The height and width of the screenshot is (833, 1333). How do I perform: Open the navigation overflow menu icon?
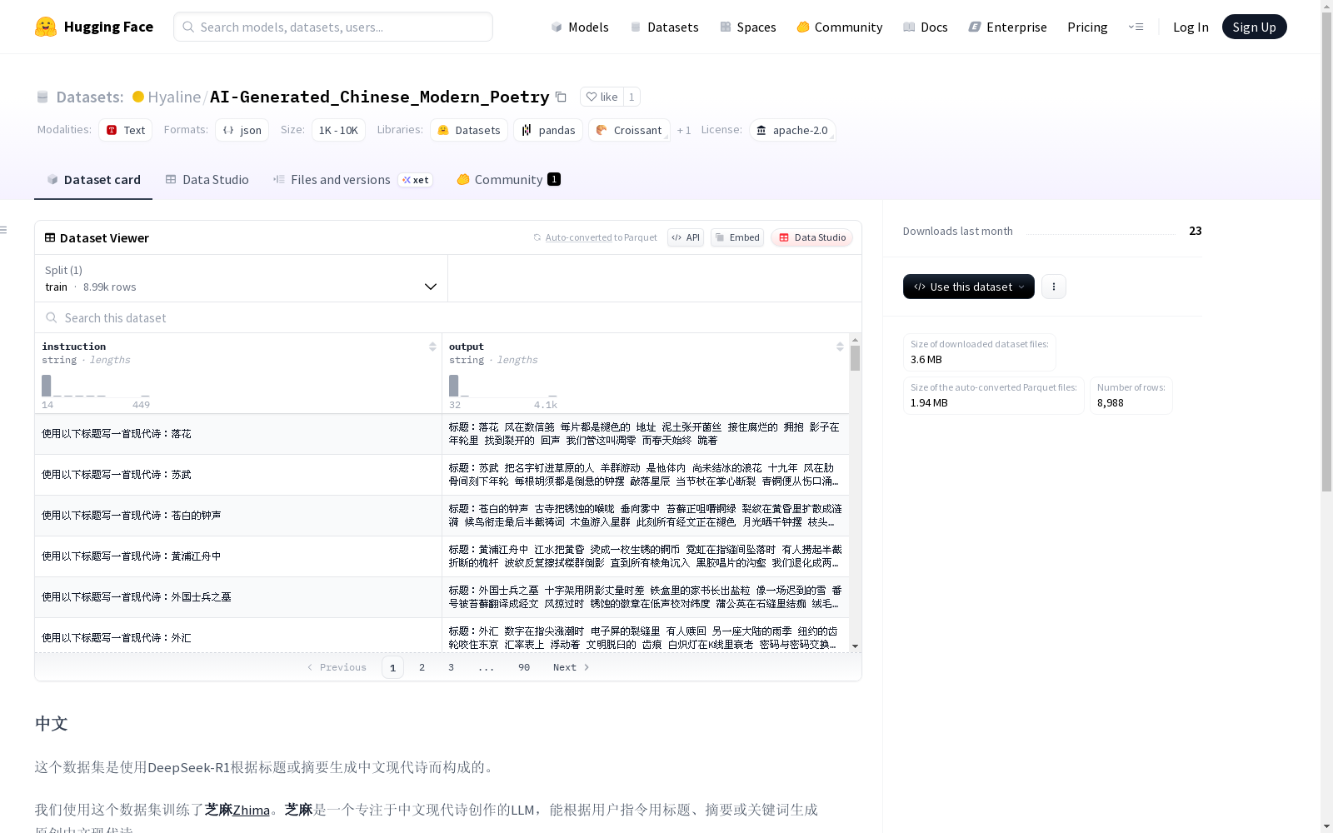tap(1136, 27)
